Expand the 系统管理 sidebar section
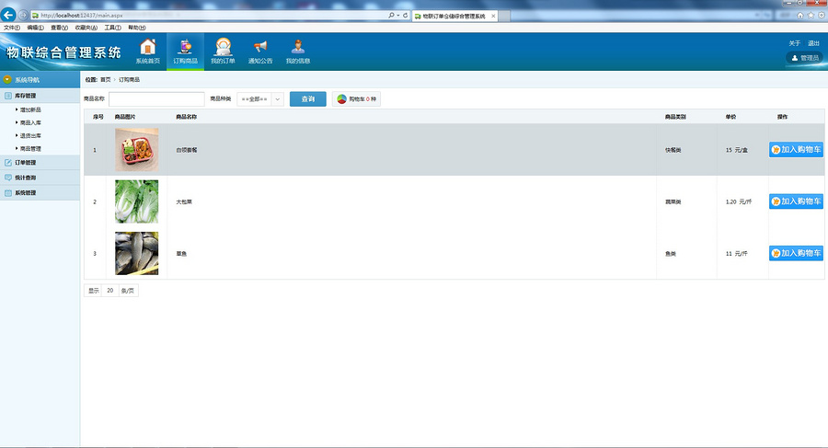The height and width of the screenshot is (448, 828). [40, 193]
